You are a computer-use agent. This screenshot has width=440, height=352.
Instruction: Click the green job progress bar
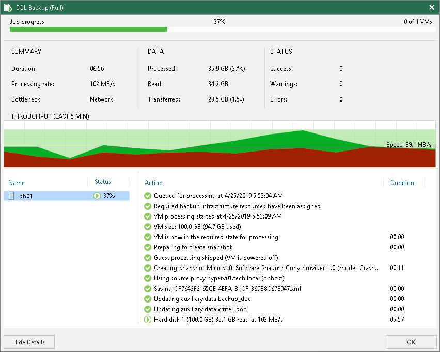tap(88, 29)
